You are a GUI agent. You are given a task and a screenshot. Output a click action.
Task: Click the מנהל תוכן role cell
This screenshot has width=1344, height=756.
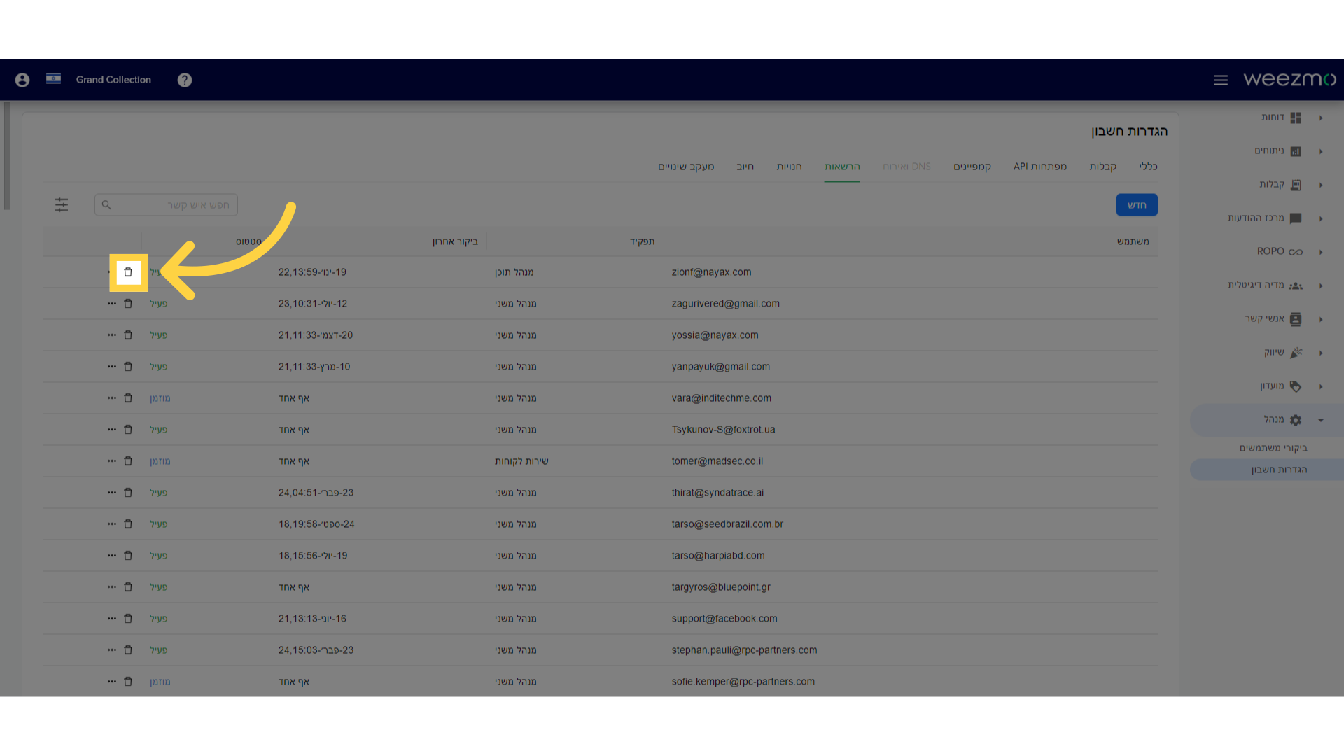(x=514, y=272)
